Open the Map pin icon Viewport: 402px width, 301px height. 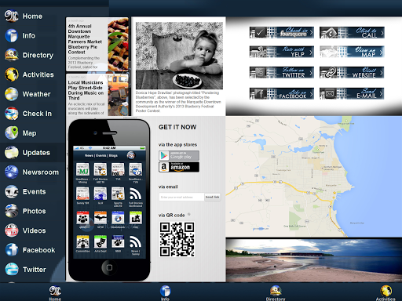point(12,133)
